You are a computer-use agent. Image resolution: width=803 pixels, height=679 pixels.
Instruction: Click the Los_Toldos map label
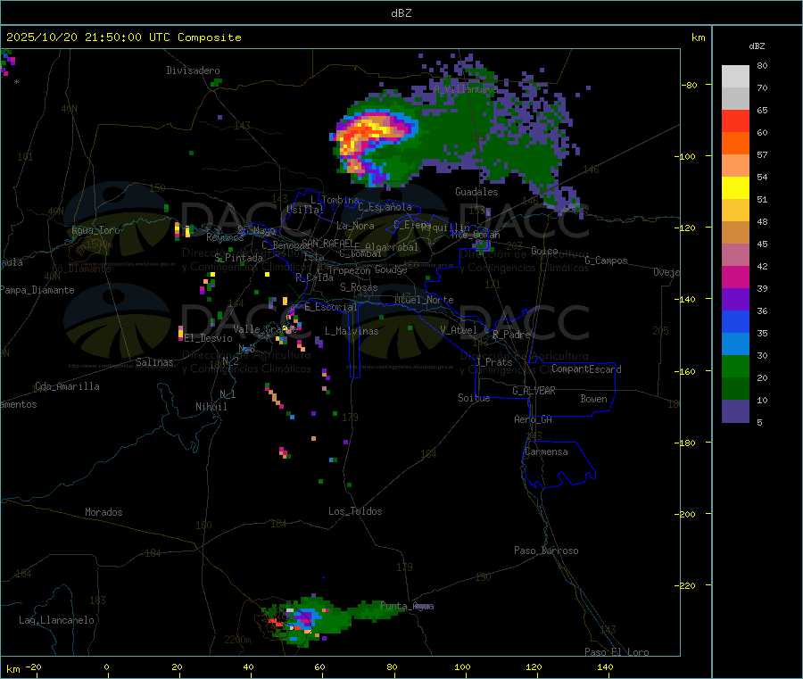tap(355, 511)
